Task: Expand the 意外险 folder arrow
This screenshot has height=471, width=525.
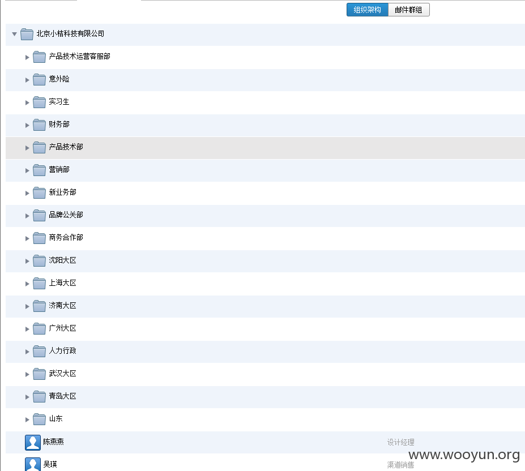Action: [27, 80]
